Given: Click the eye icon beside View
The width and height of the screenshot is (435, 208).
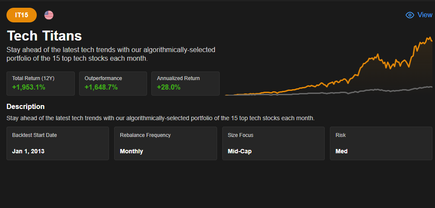Looking at the screenshot, I should 410,15.
